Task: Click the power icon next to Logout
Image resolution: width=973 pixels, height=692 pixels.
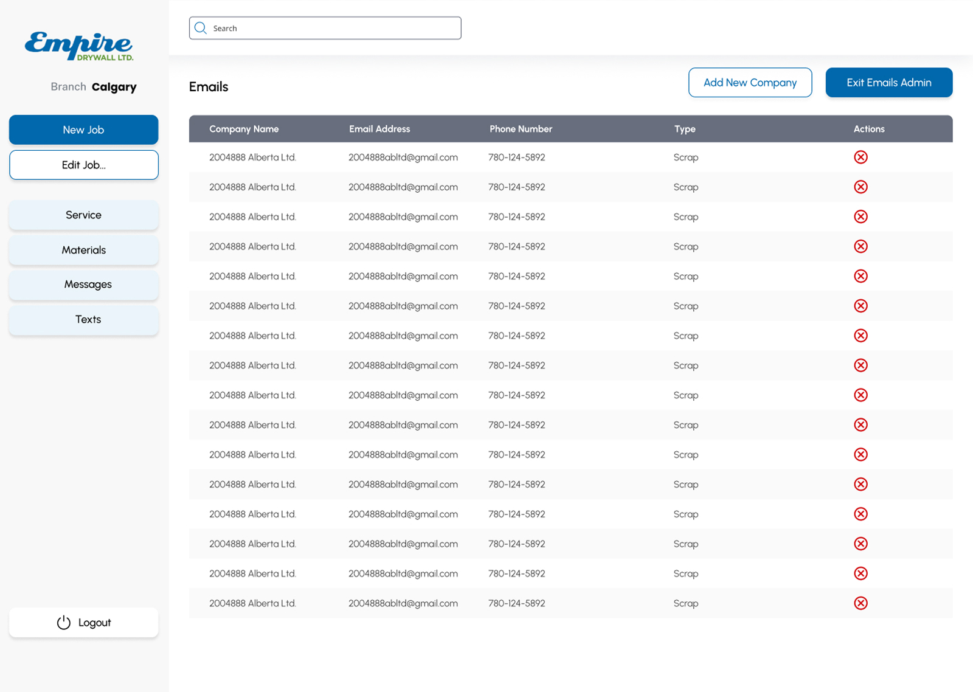Action: (63, 622)
